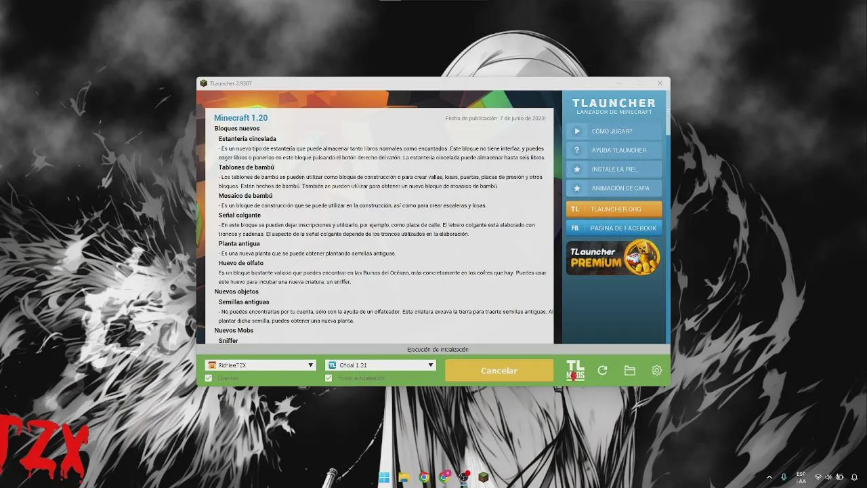Open notifications bell icon
This screenshot has height=488, width=867.
tap(854, 477)
